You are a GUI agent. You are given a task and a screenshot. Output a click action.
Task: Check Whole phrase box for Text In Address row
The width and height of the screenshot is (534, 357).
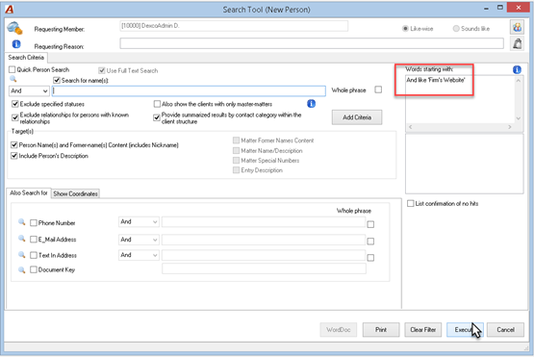point(370,258)
